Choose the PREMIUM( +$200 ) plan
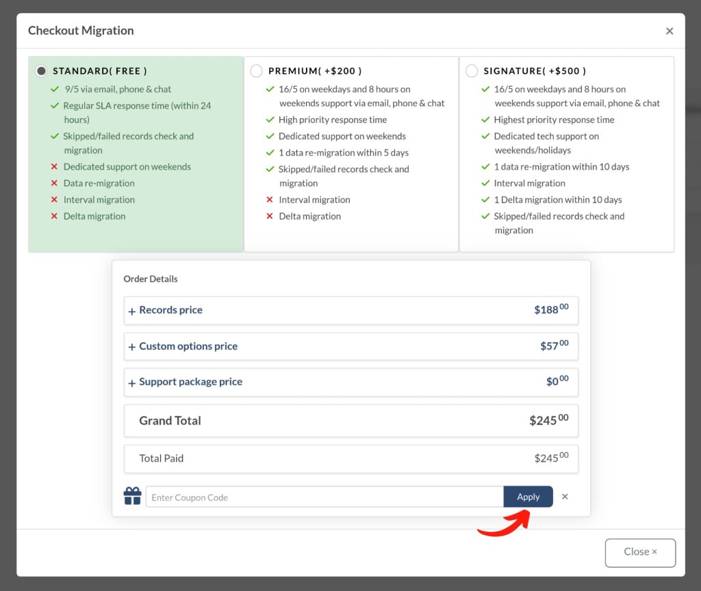Image resolution: width=701 pixels, height=591 pixels. 256,70
